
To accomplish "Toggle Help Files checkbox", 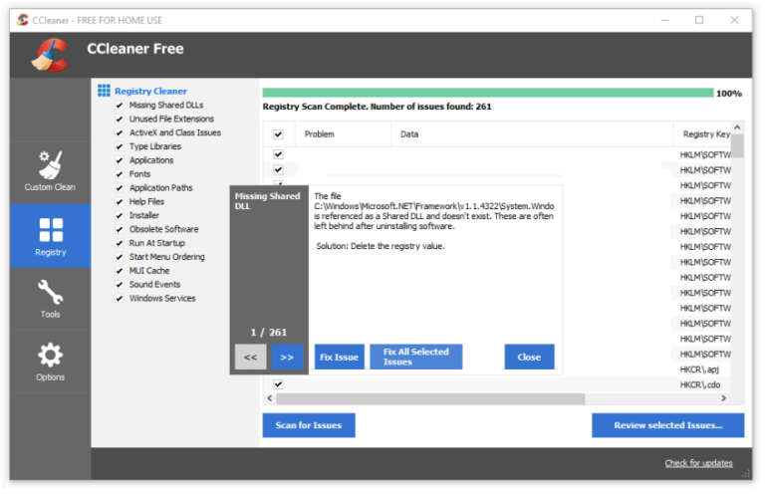I will coord(120,202).
